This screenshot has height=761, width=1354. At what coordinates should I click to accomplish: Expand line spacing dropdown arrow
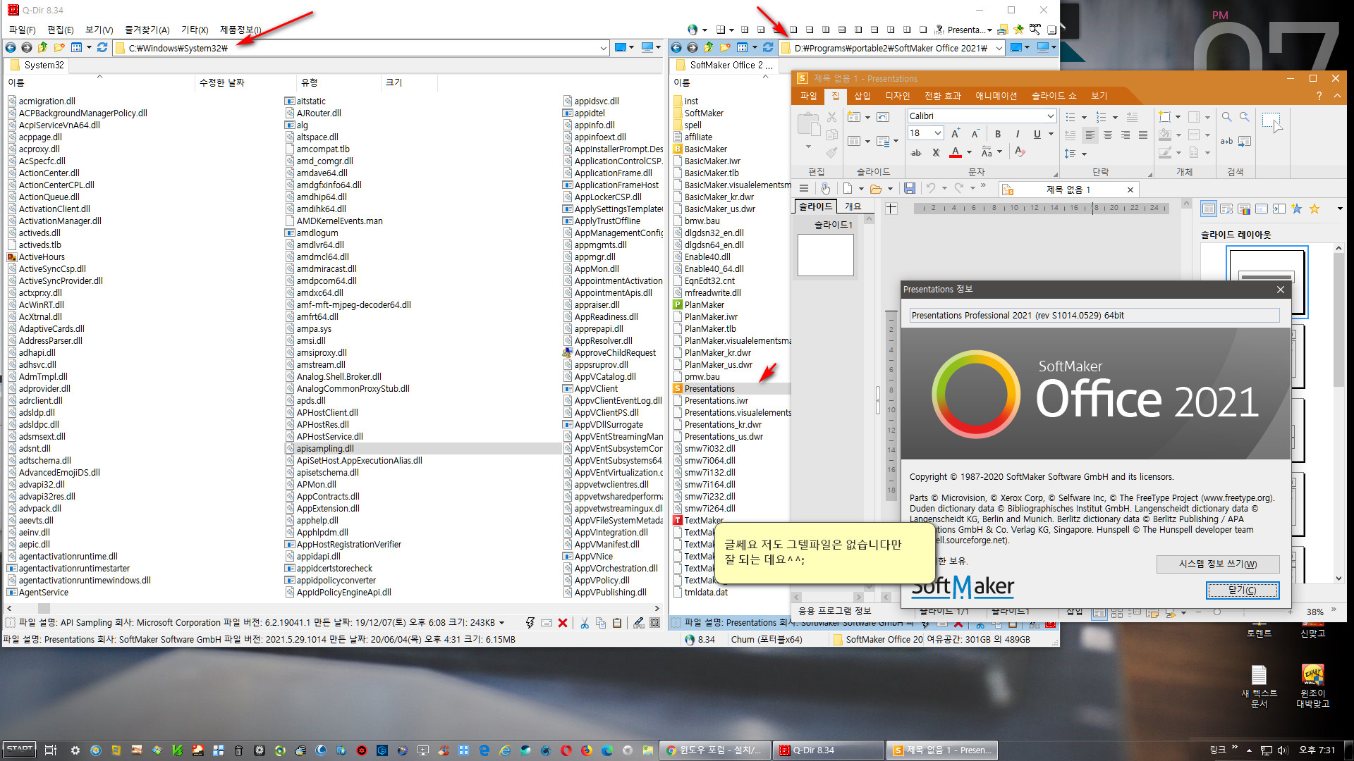pos(1084,154)
